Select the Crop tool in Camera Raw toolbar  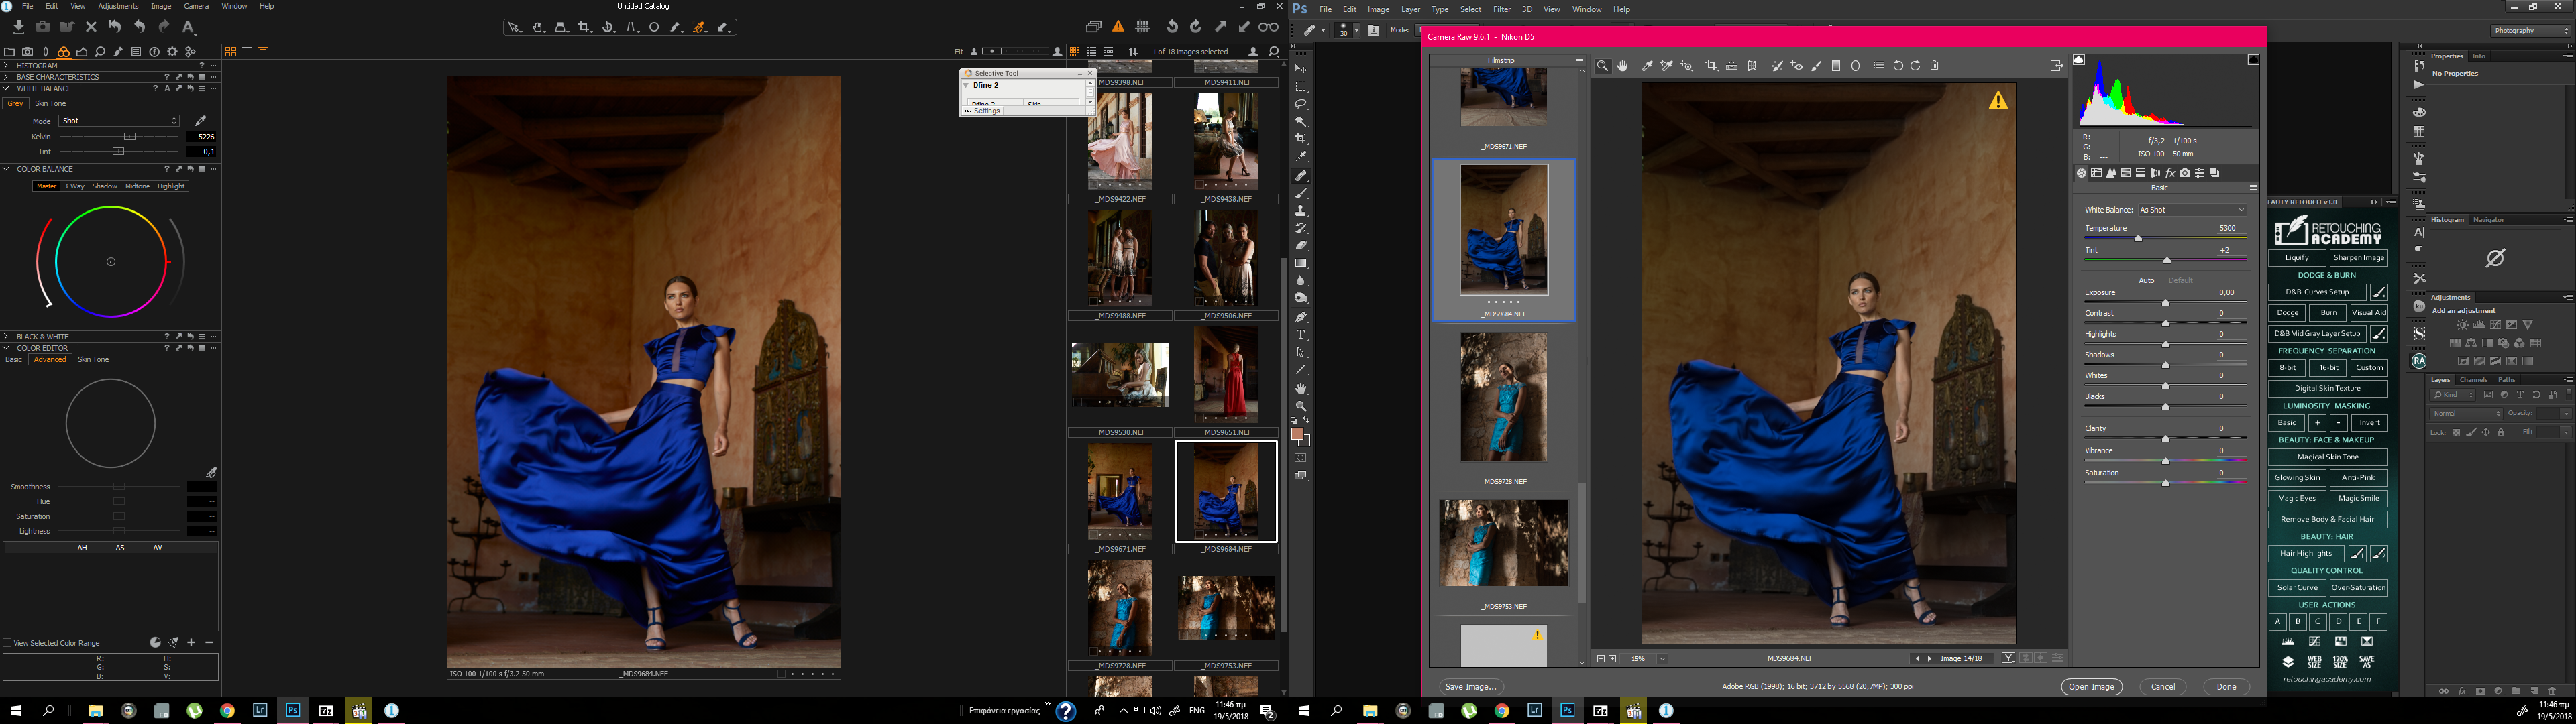[1711, 66]
